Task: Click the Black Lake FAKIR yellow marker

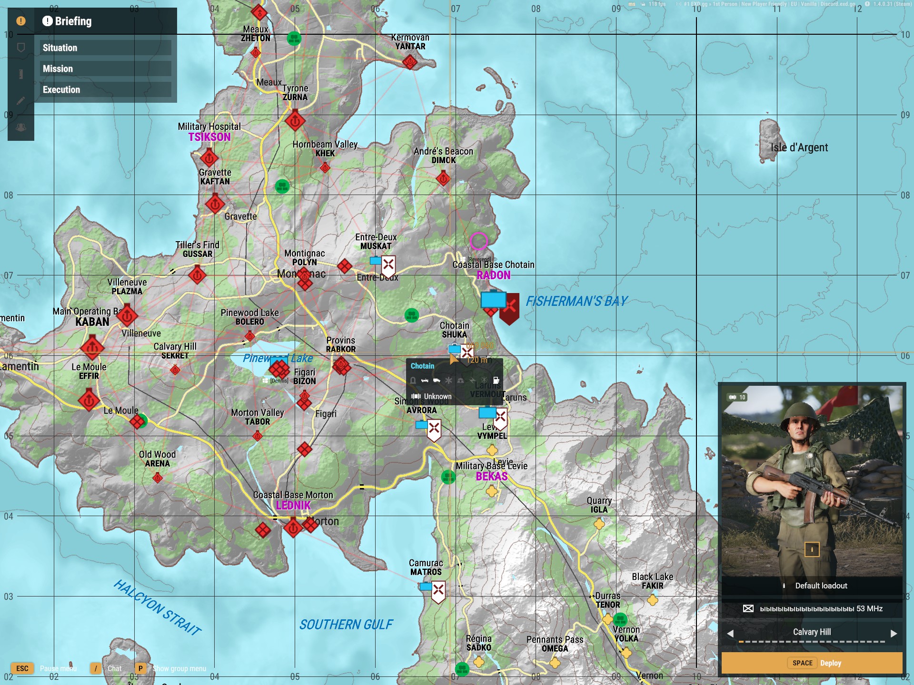Action: tap(653, 600)
